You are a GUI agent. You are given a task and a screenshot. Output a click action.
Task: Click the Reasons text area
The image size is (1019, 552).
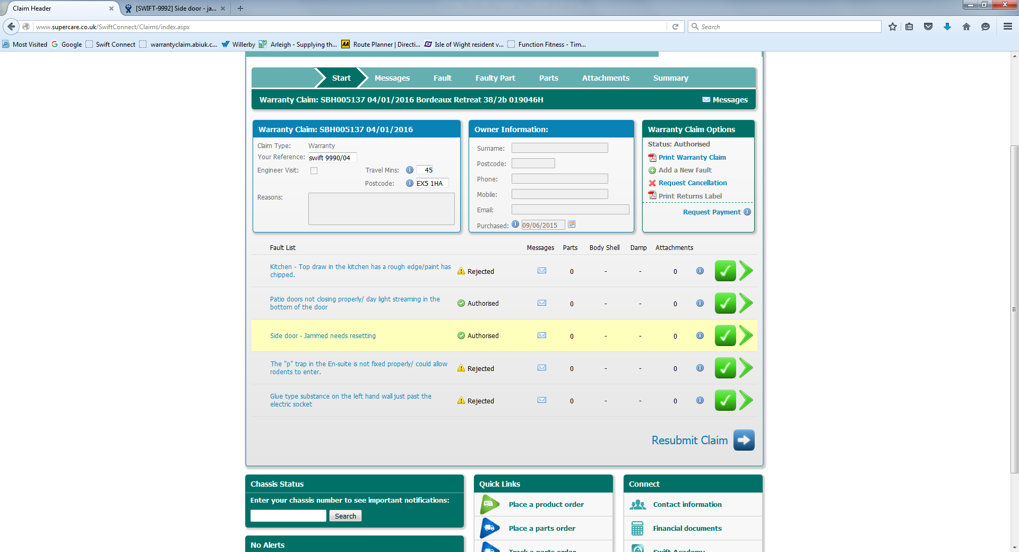[x=382, y=209]
